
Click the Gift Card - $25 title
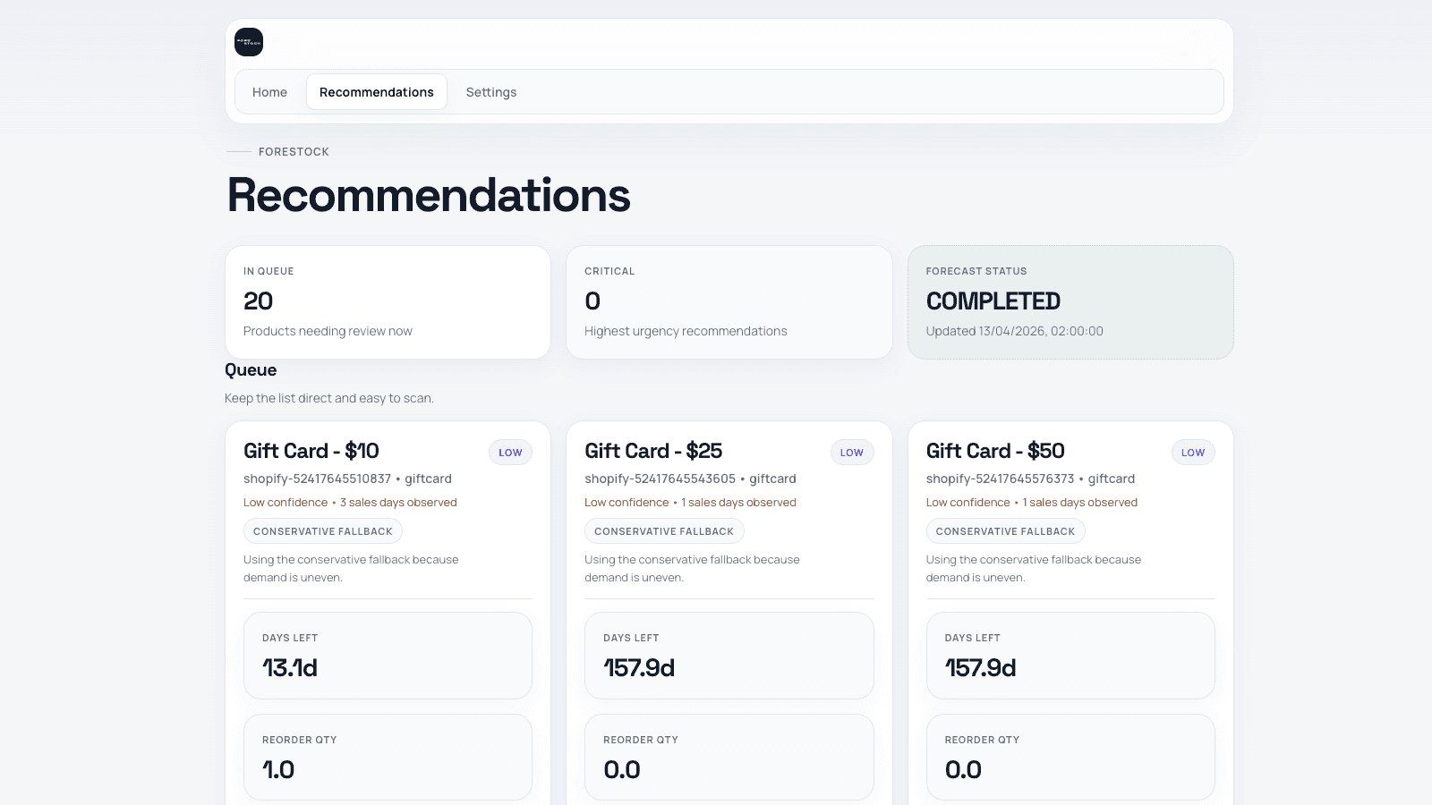(x=653, y=451)
